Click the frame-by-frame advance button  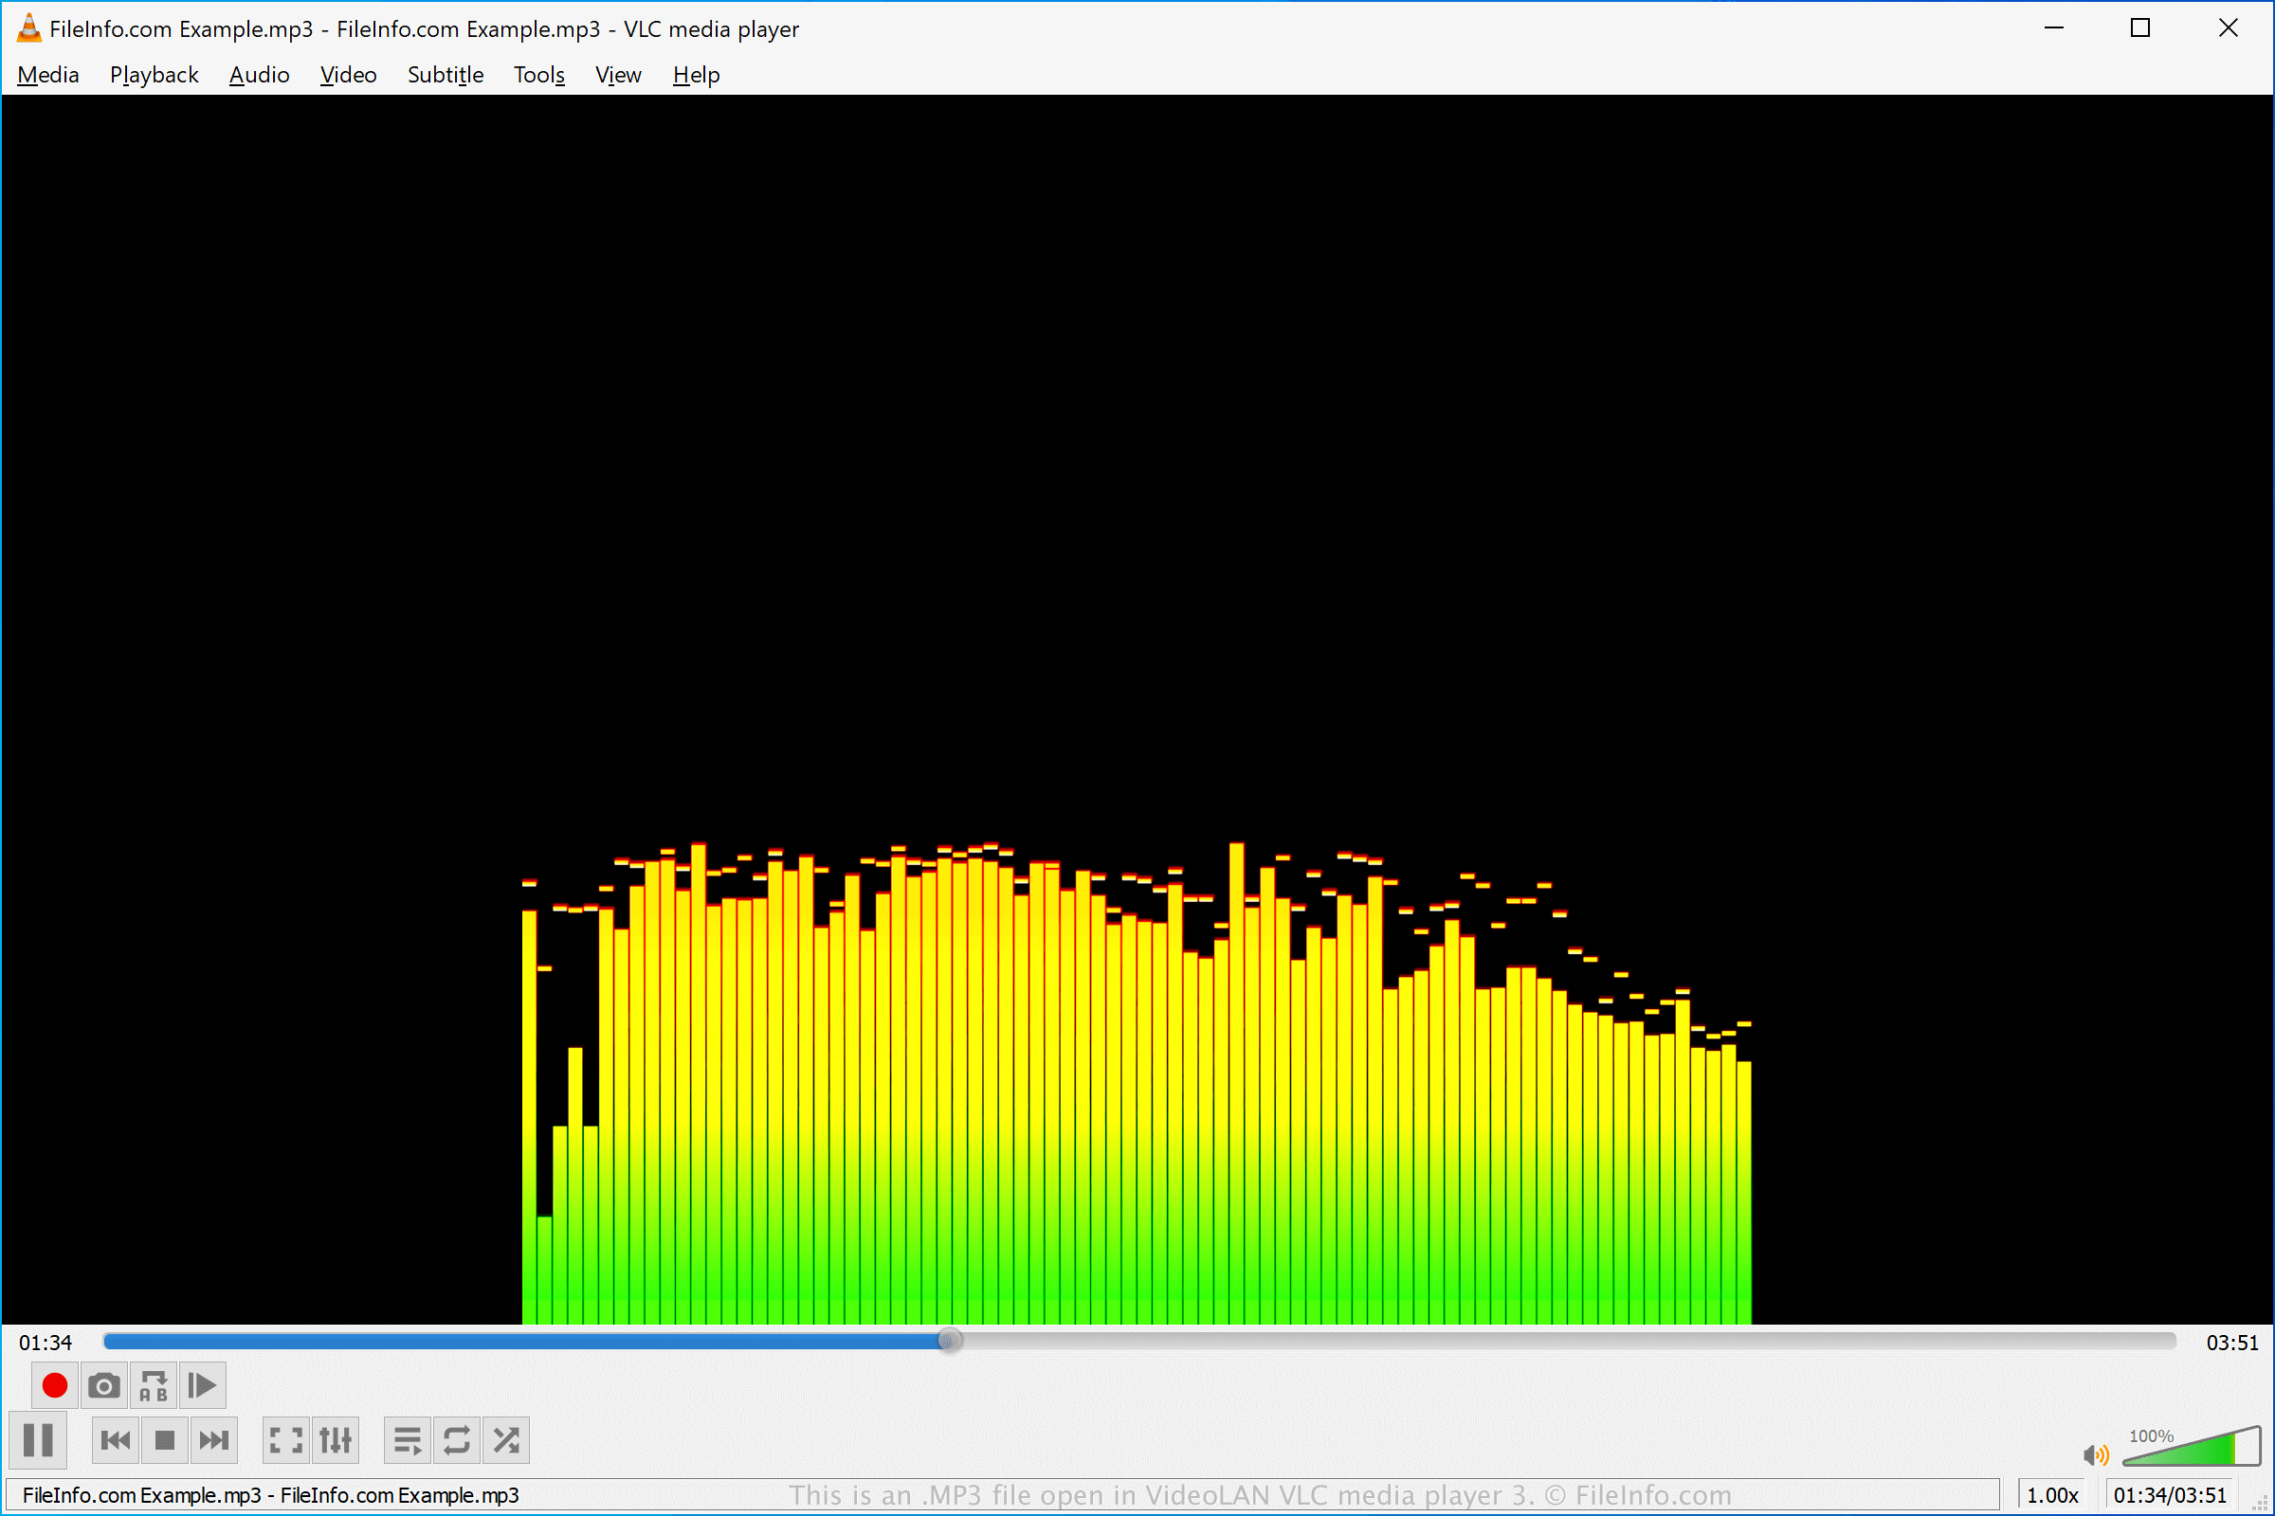[x=203, y=1385]
